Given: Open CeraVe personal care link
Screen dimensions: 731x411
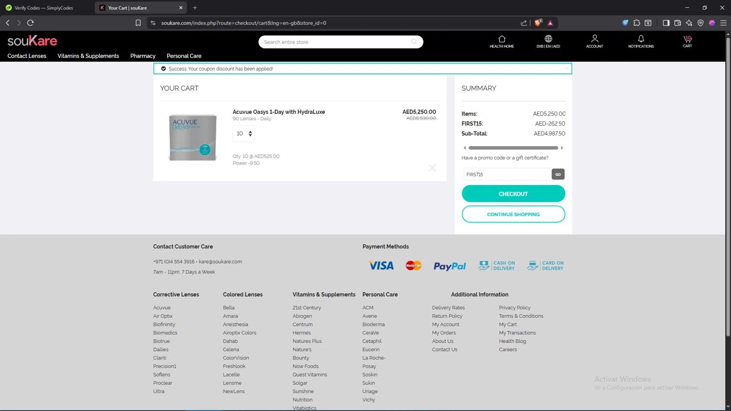Looking at the screenshot, I should coord(370,333).
